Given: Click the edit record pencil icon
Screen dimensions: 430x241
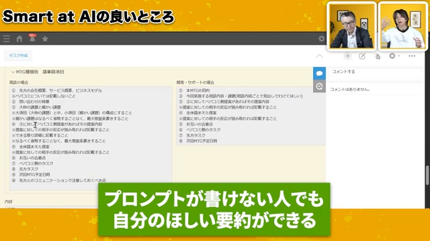Looking at the screenshot, I should (362, 56).
